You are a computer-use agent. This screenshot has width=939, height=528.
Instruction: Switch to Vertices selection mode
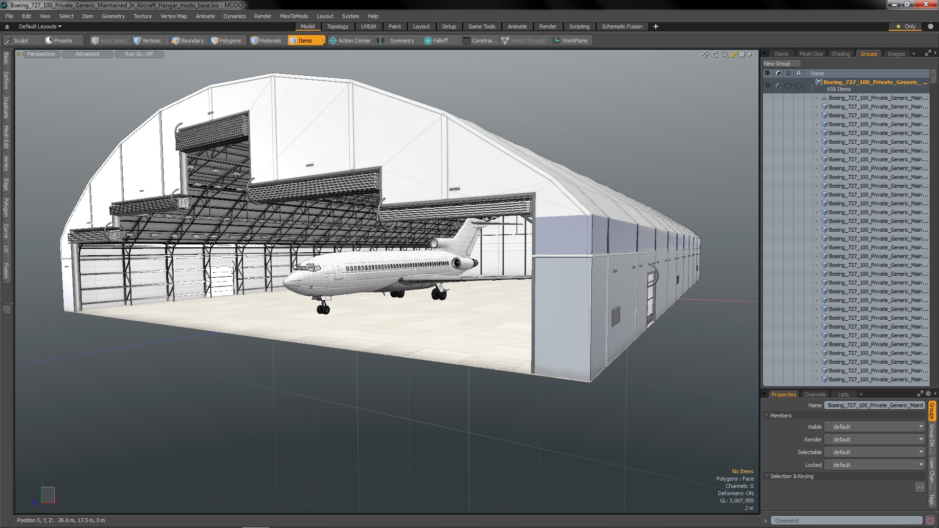pos(147,41)
